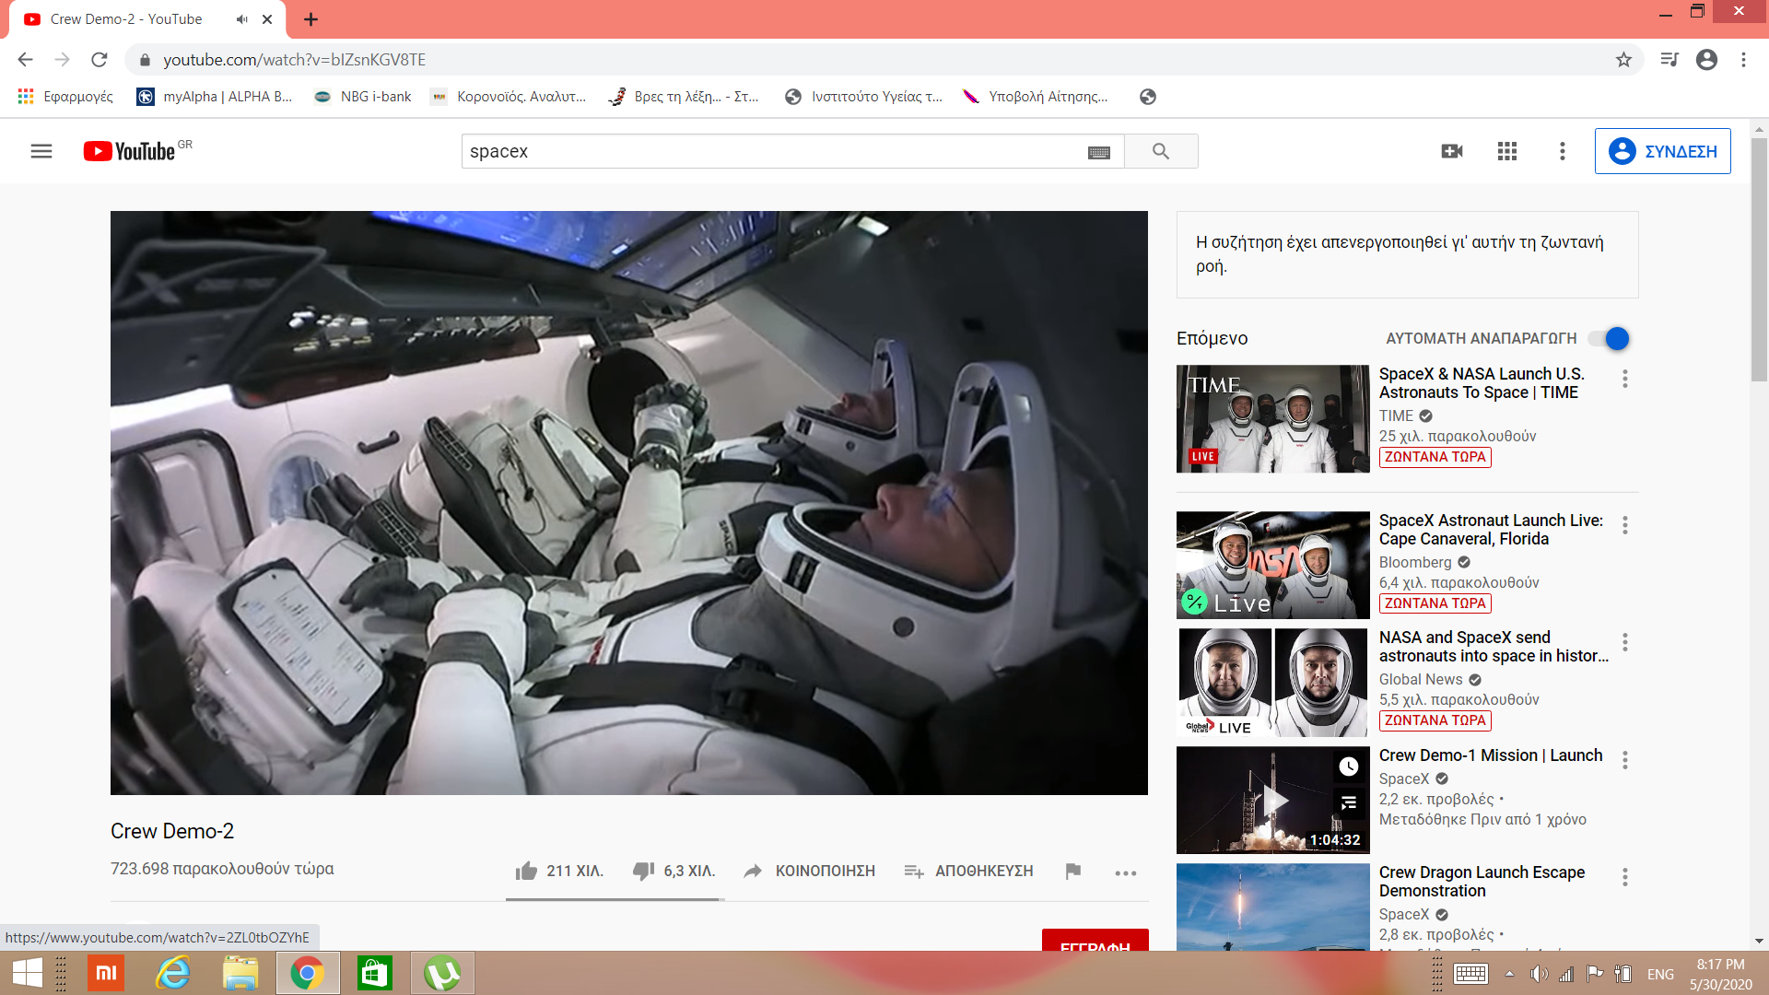Viewport: 1769px width, 995px height.
Task: Expand more actions ellipsis below the video
Action: [x=1125, y=872]
